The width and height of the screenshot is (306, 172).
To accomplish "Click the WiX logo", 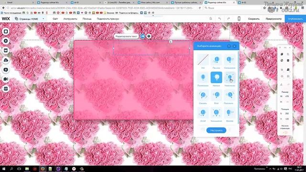I will (6, 19).
